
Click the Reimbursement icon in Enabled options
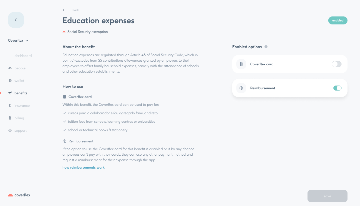pyautogui.click(x=241, y=88)
